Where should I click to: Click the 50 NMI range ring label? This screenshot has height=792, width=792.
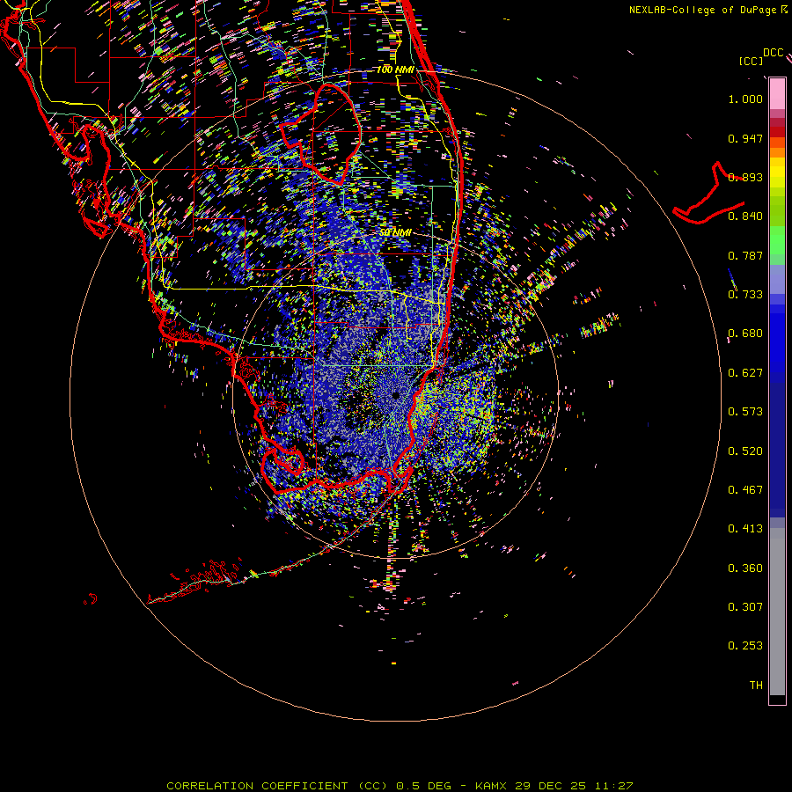[x=395, y=232]
